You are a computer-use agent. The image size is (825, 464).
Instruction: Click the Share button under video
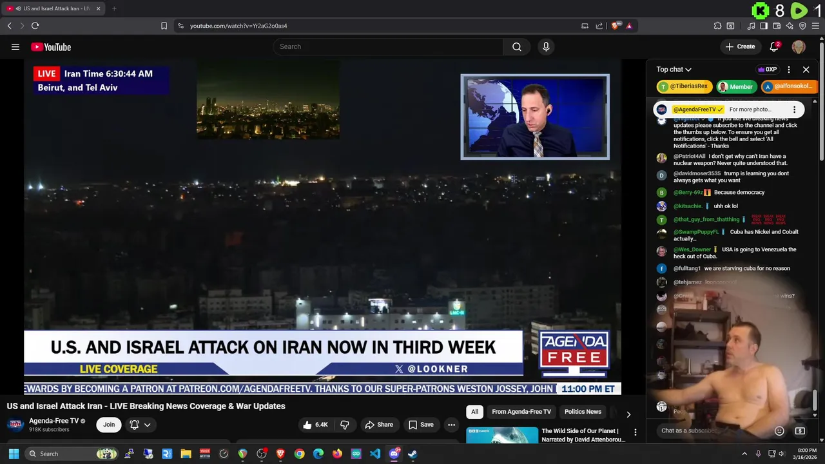click(x=378, y=425)
